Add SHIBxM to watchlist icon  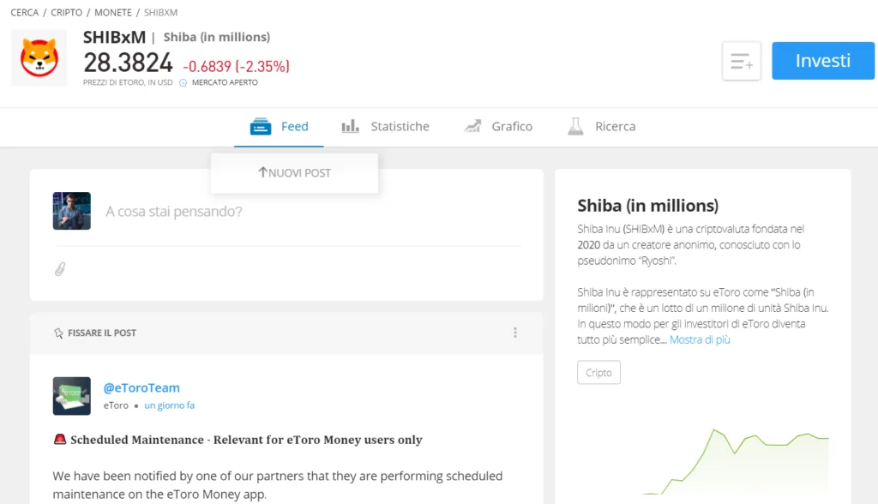pyautogui.click(x=742, y=61)
